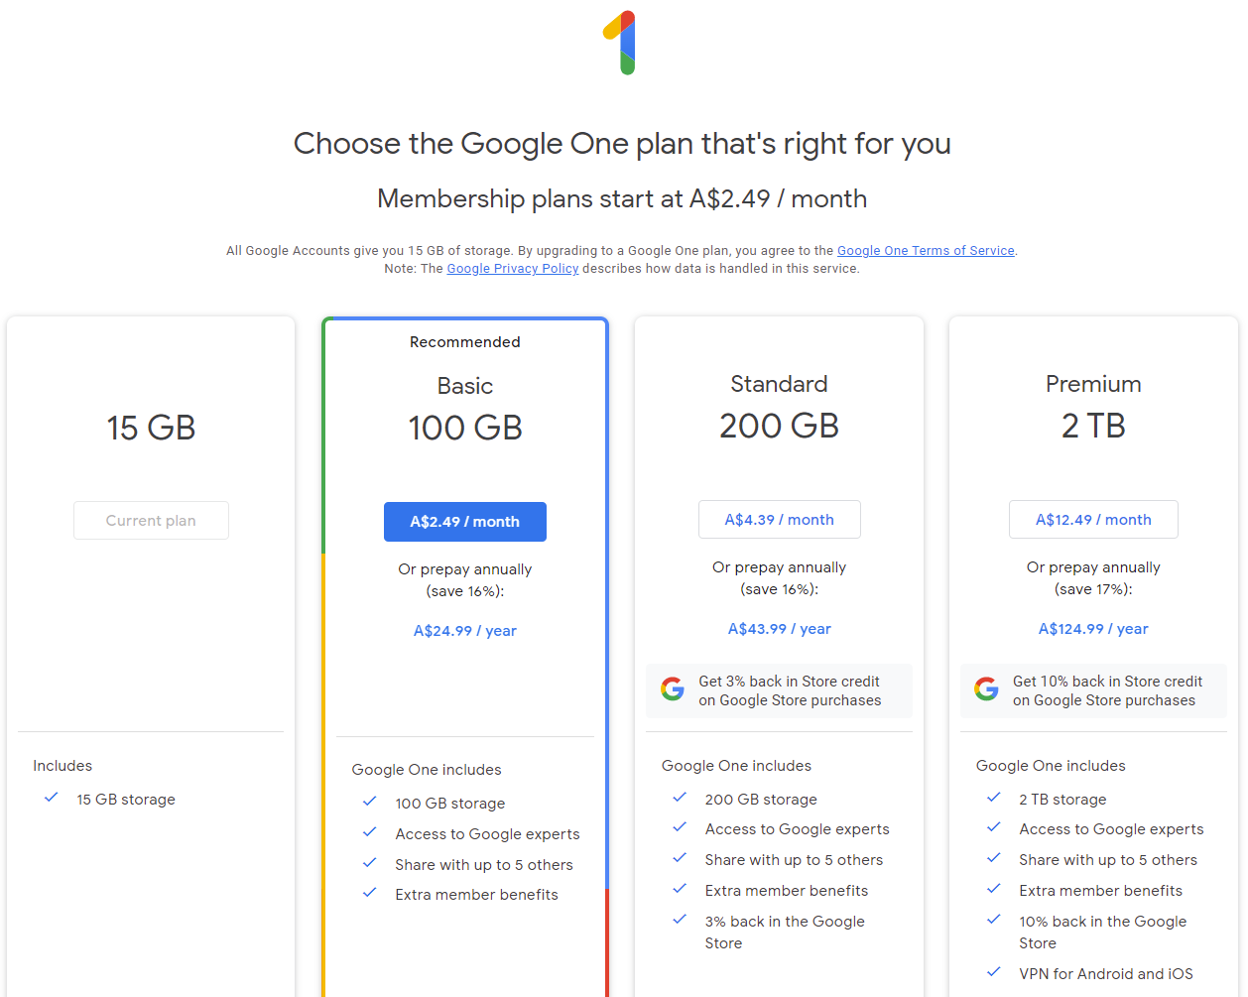Click the Recommended Basic plan card heading

click(x=465, y=386)
